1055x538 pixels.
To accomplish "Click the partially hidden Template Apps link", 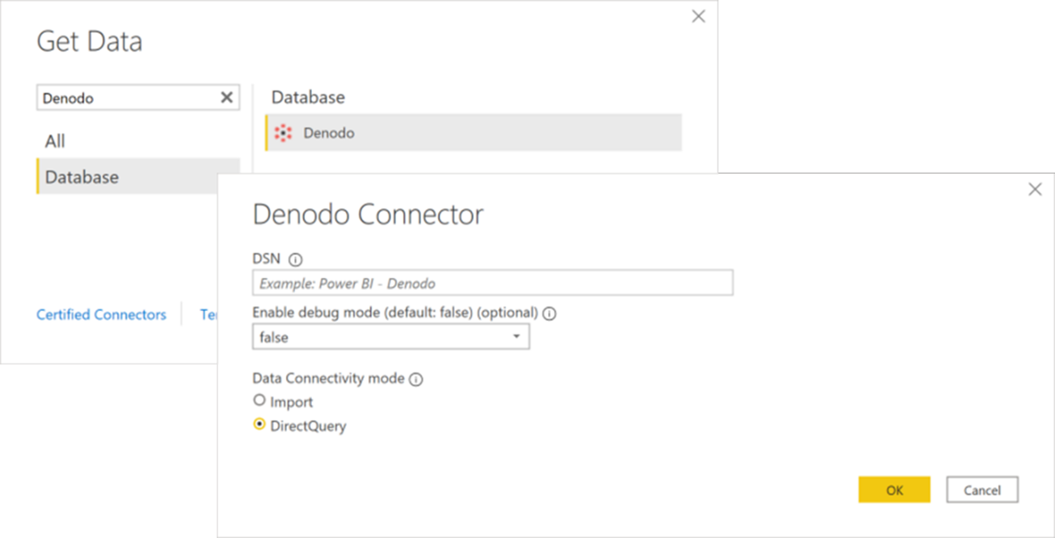I will point(208,314).
